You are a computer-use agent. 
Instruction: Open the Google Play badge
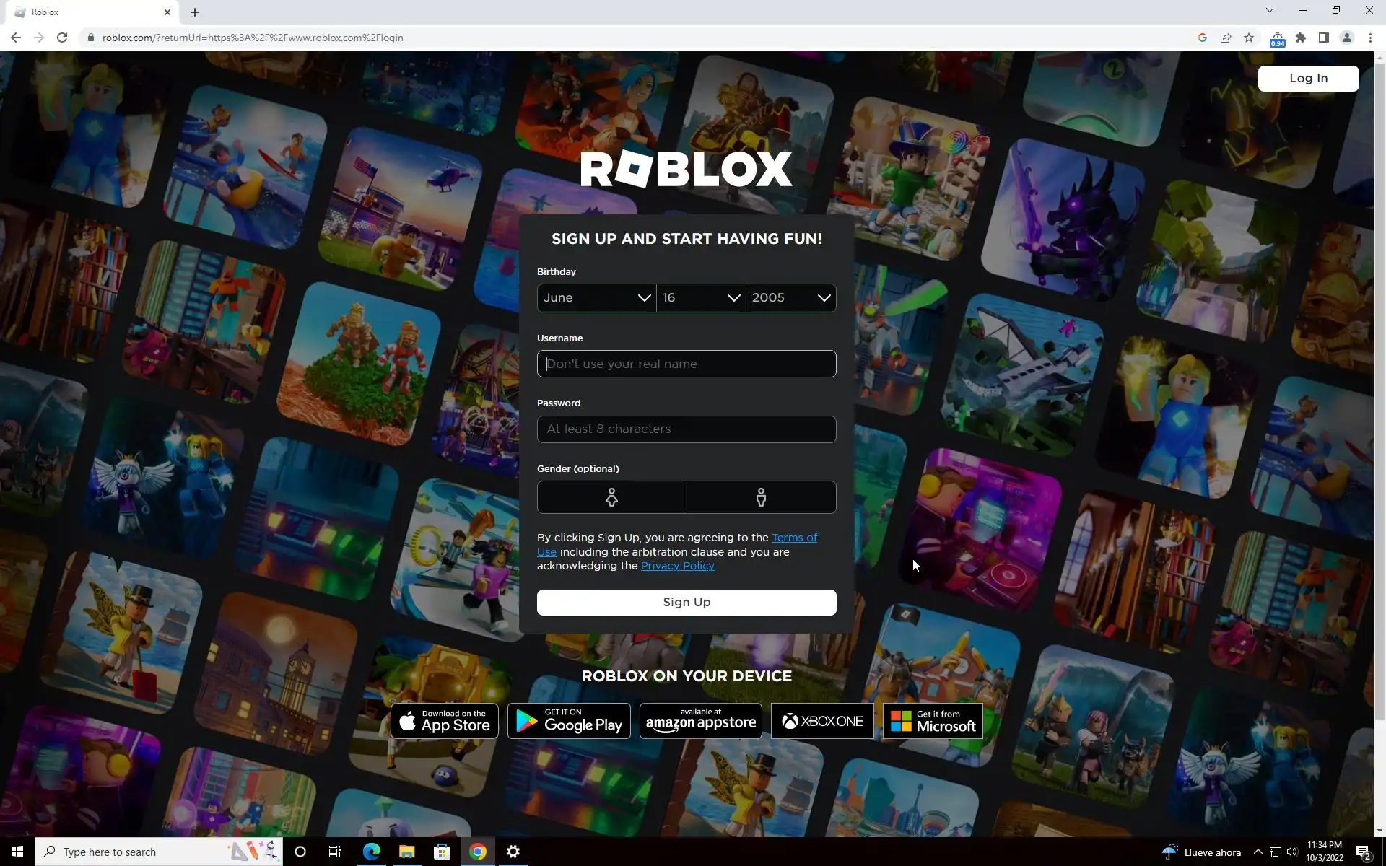(569, 721)
